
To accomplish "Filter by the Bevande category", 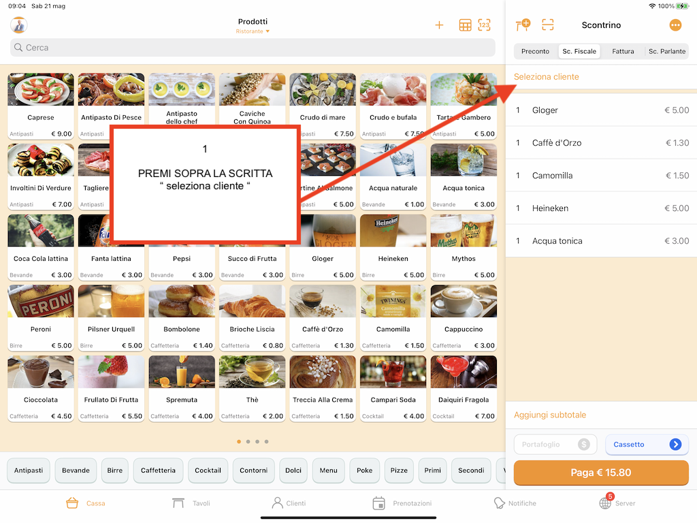I will tap(76, 470).
